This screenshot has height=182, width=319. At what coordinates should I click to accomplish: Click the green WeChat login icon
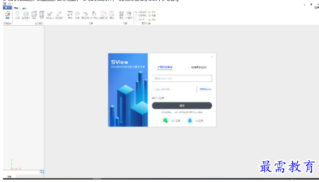166,120
